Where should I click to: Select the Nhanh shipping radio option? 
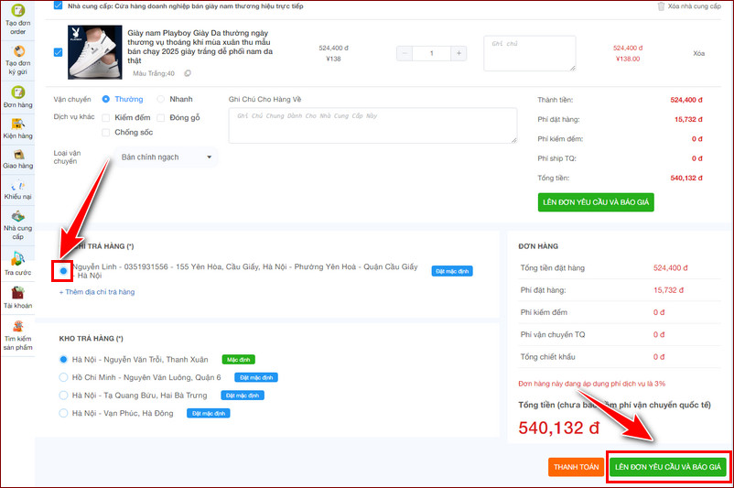(x=161, y=99)
